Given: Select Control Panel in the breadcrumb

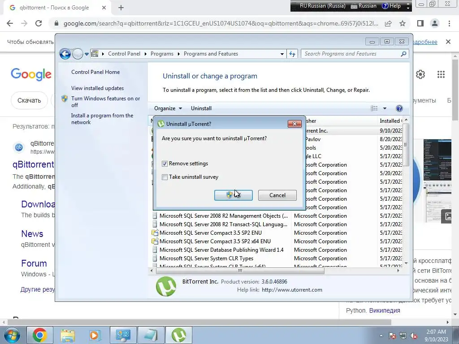Looking at the screenshot, I should (x=124, y=54).
